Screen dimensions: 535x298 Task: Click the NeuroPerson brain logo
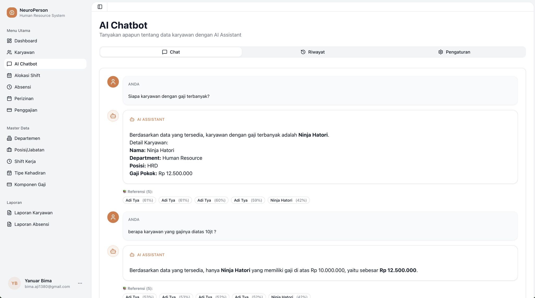12,13
